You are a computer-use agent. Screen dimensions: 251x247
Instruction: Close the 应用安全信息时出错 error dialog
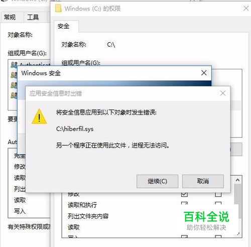(x=223, y=93)
